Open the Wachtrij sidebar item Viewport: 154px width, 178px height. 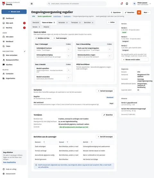coord(14,28)
